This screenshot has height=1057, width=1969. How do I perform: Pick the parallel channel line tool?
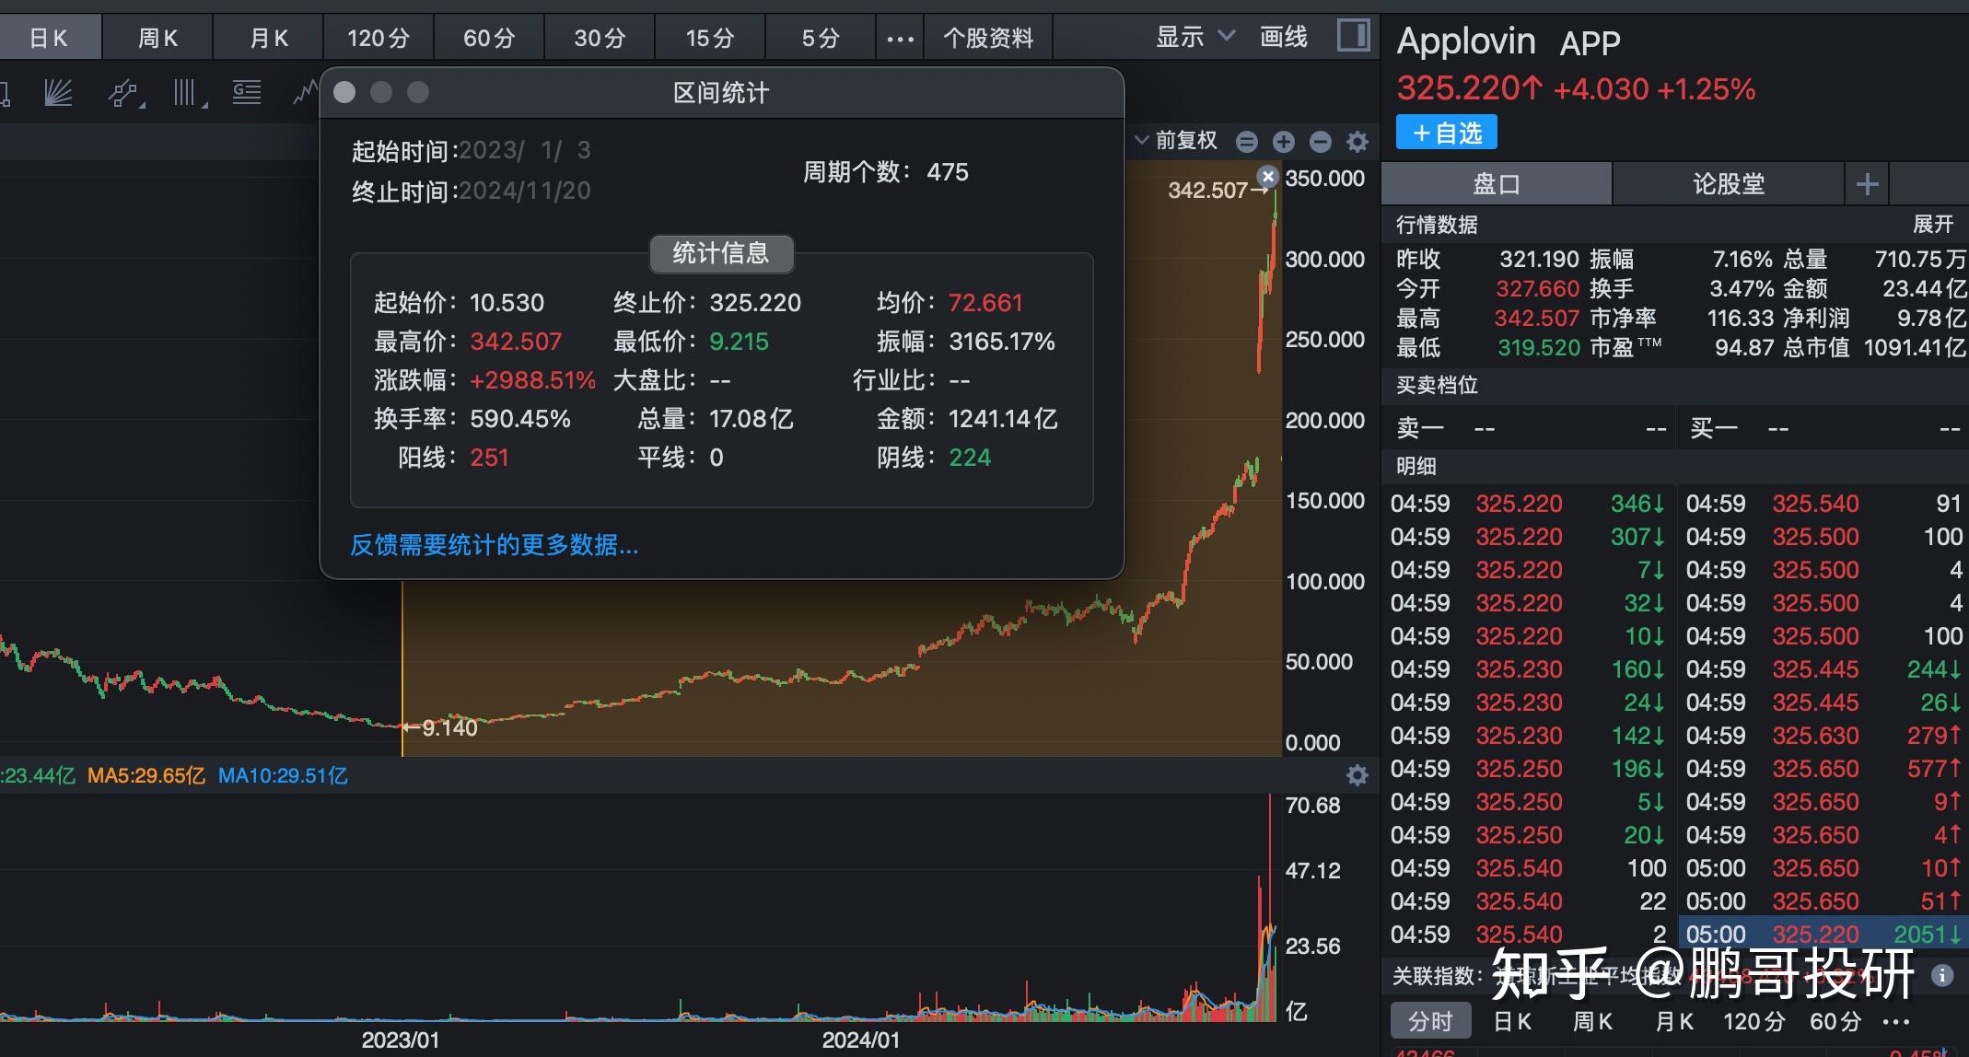pos(125,93)
